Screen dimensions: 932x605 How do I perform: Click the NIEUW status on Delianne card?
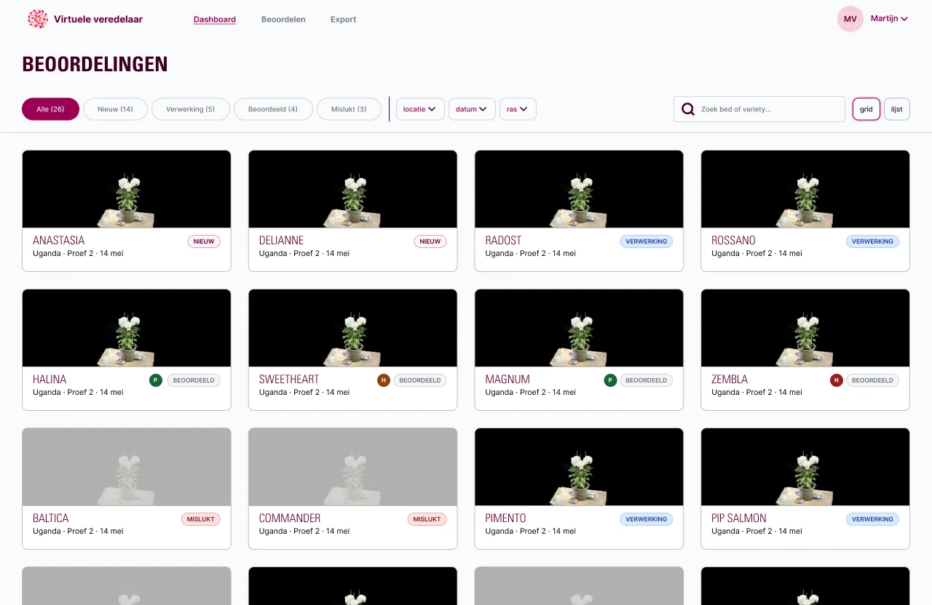click(430, 241)
